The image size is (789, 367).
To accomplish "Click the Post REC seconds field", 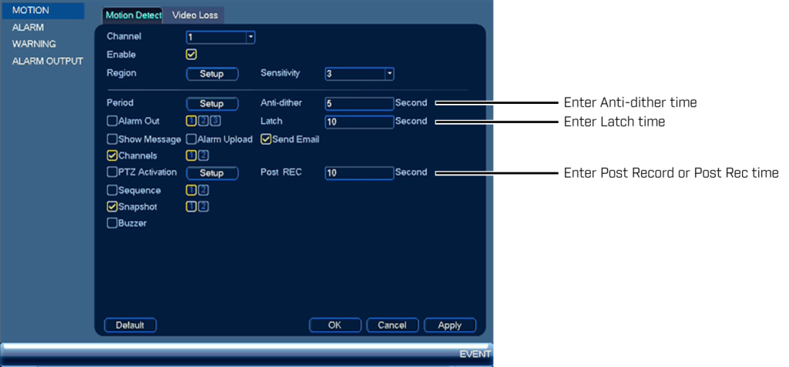I will click(x=359, y=173).
